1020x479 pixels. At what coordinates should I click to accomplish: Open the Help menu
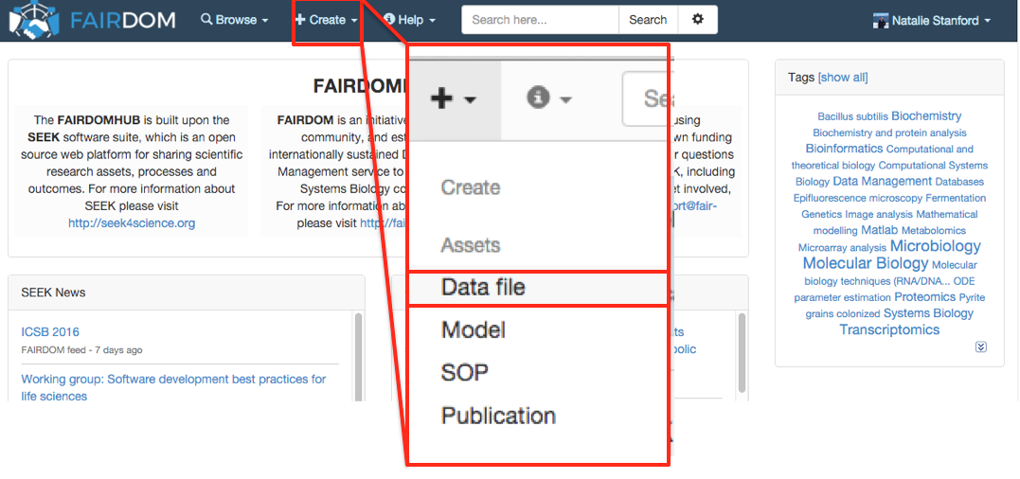click(410, 20)
